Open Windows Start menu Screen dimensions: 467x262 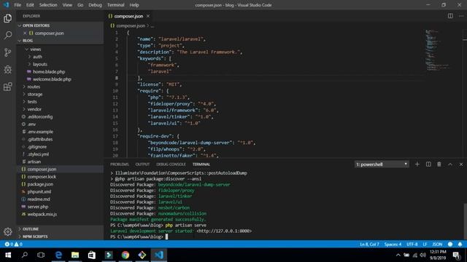[x=8, y=255]
